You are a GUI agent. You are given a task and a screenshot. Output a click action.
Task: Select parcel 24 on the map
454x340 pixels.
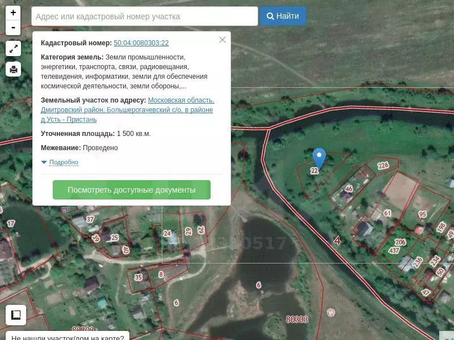coord(167,233)
